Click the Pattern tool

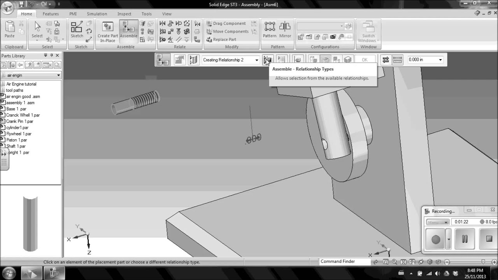269,30
